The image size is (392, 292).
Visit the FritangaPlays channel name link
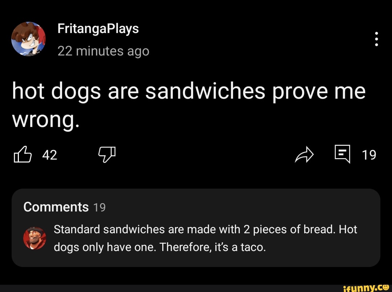tap(98, 28)
